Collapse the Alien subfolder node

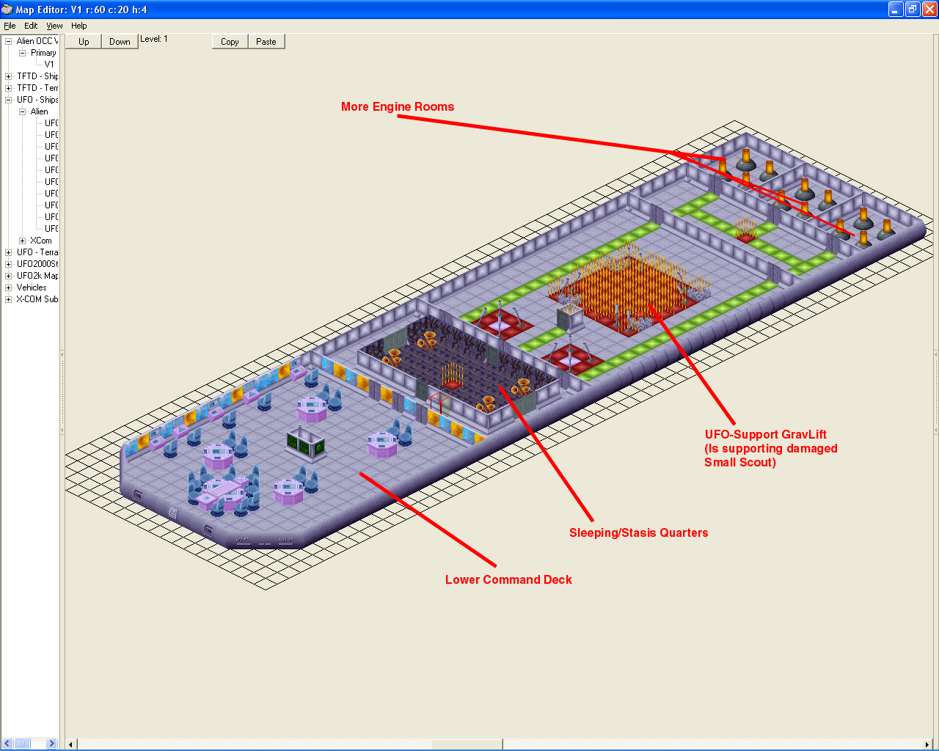click(x=22, y=111)
